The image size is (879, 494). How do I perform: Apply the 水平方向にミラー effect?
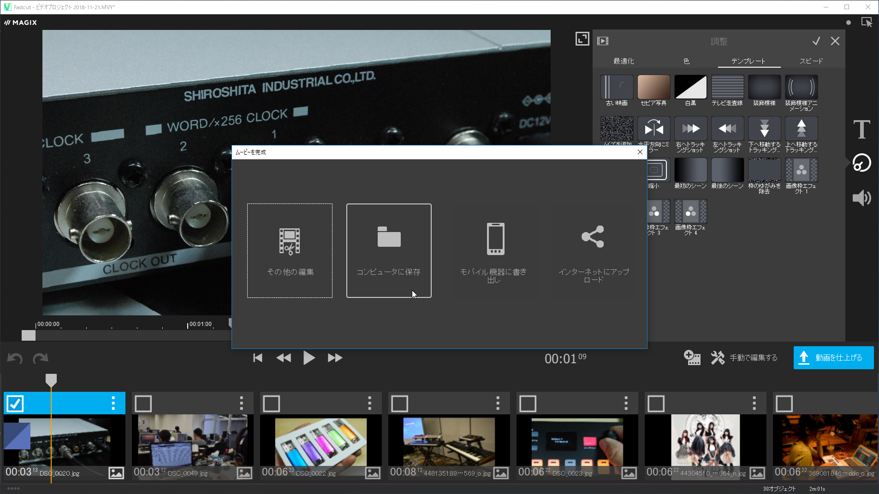653,128
